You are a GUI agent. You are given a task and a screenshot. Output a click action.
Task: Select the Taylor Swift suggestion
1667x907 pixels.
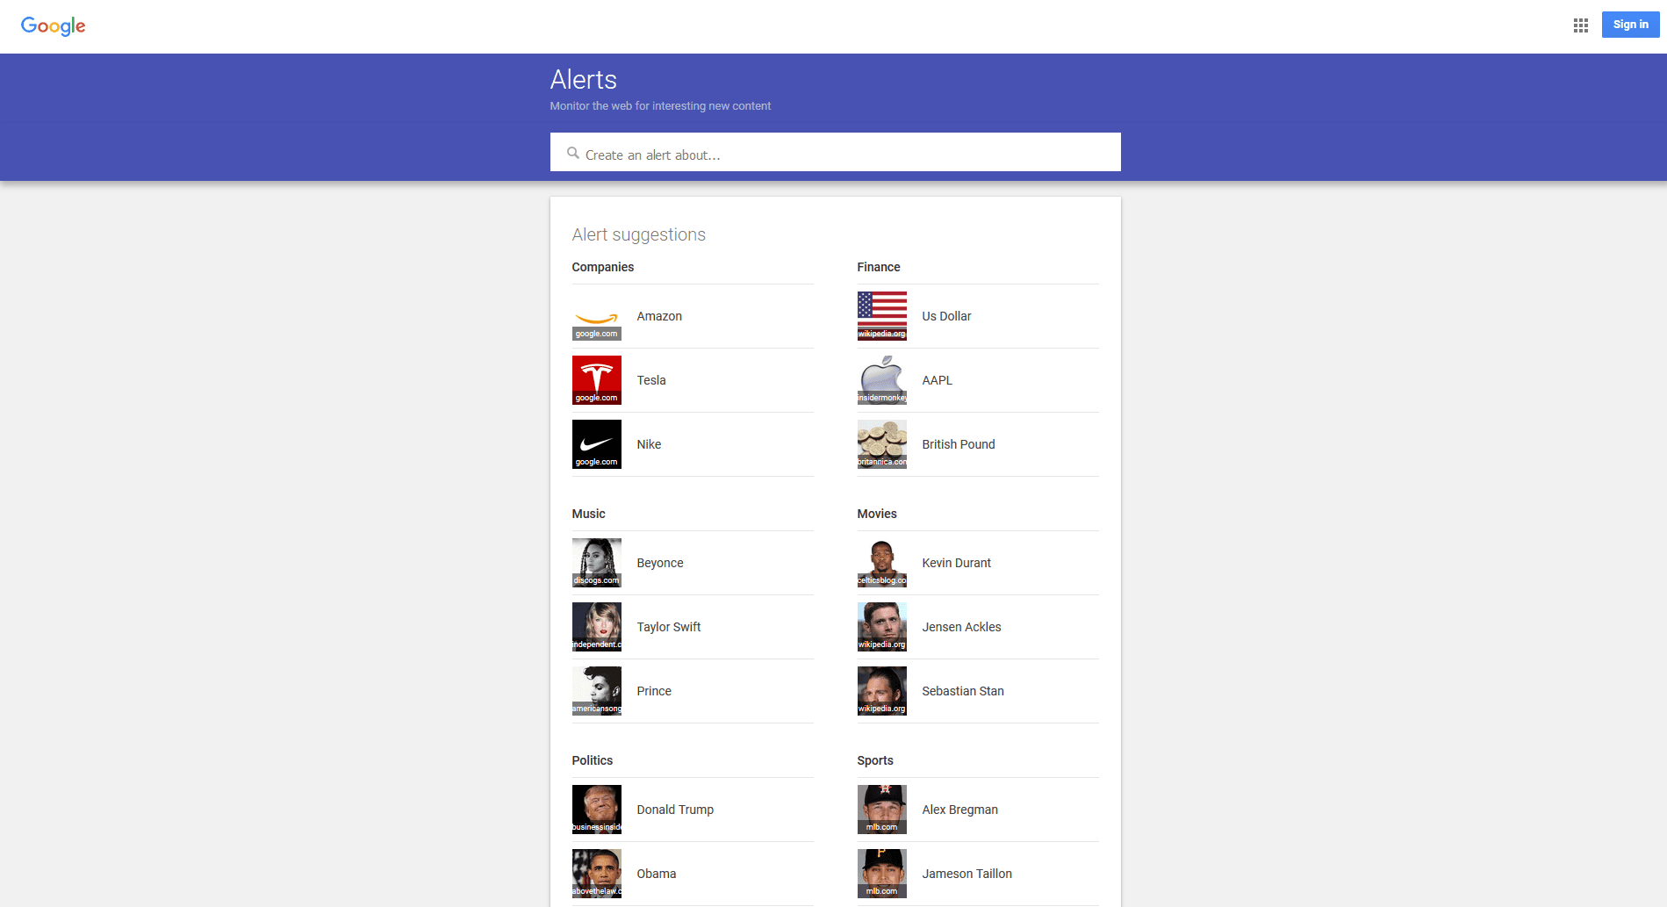pyautogui.click(x=669, y=627)
